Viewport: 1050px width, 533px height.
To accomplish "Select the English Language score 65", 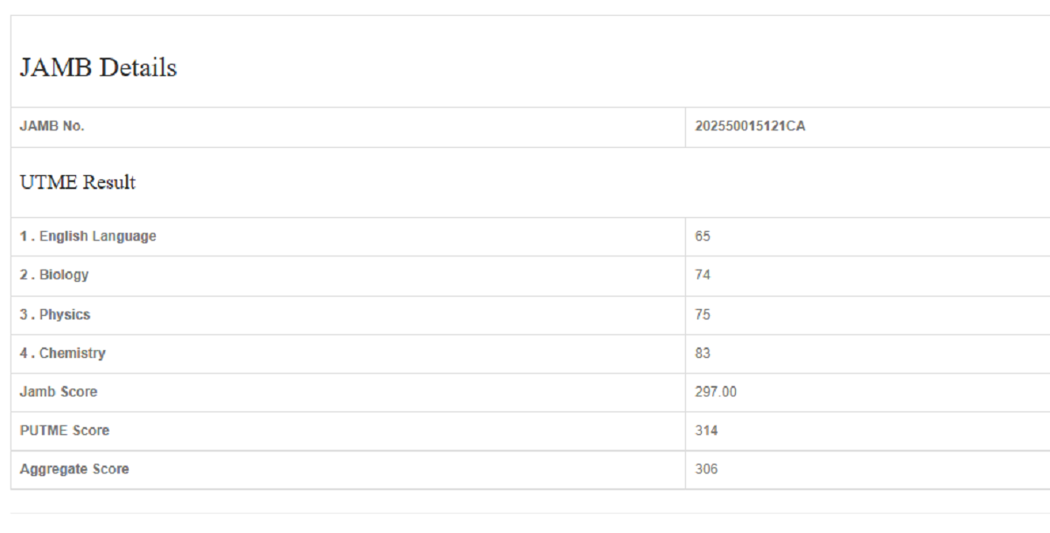I will pos(703,236).
